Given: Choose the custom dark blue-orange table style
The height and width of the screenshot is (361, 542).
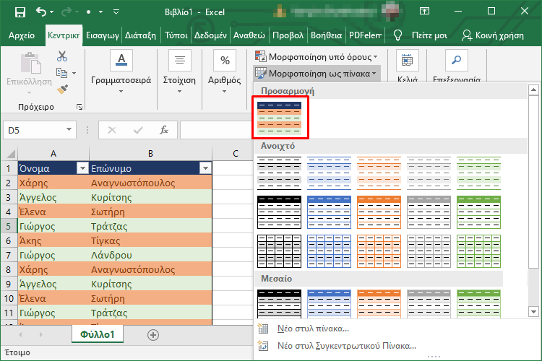Looking at the screenshot, I should [x=279, y=118].
